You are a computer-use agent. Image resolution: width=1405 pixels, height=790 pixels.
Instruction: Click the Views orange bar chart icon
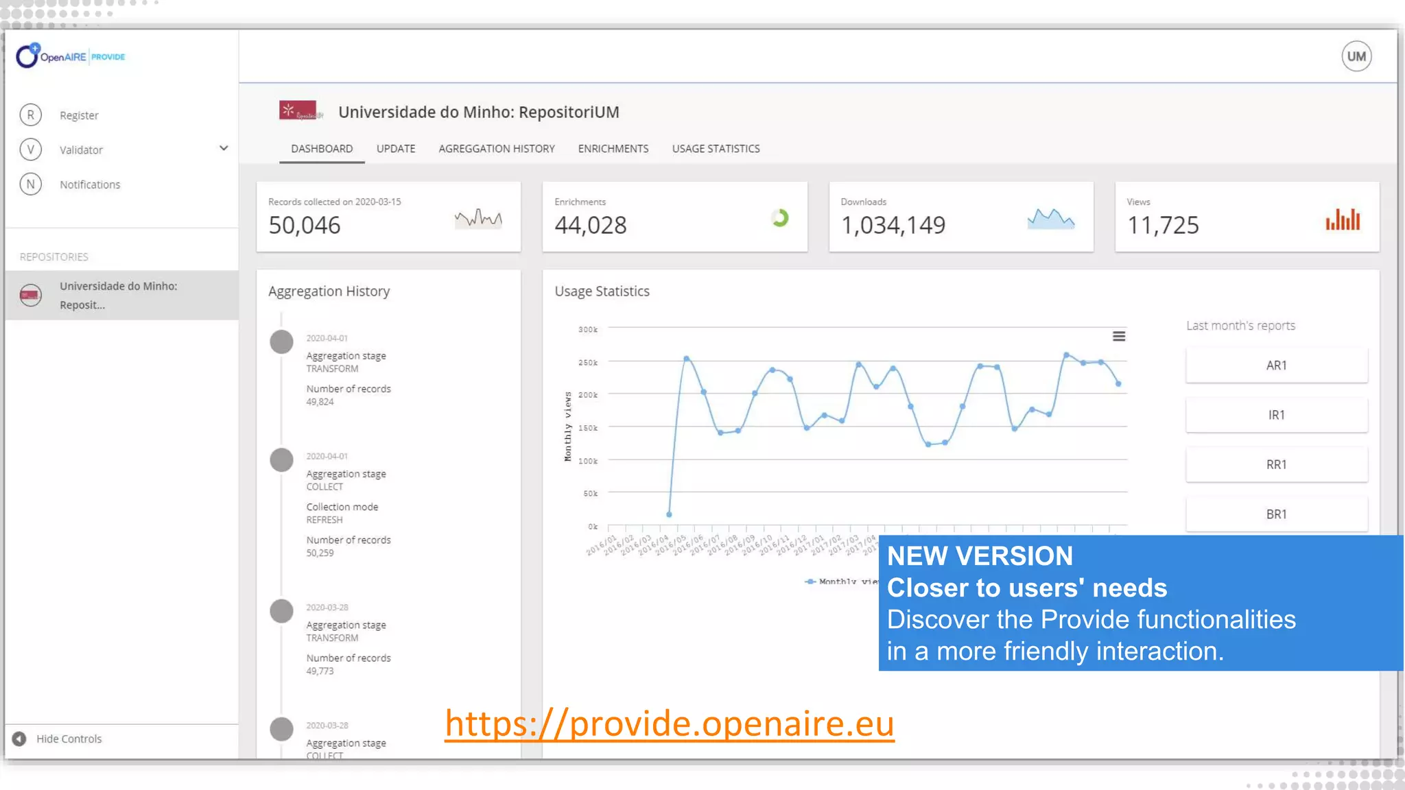1343,219
